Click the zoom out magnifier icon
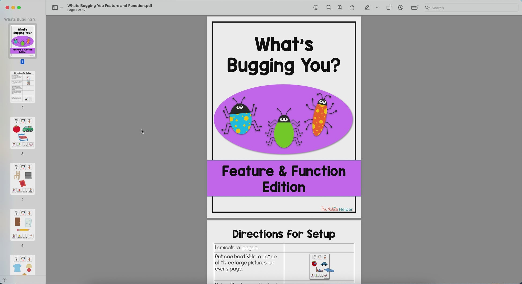The width and height of the screenshot is (522, 284). [x=329, y=8]
